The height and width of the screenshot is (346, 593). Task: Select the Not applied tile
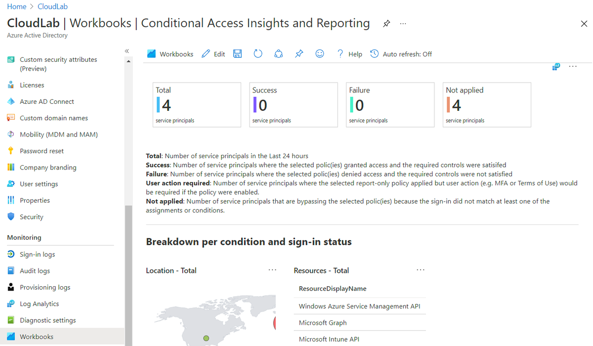[487, 105]
